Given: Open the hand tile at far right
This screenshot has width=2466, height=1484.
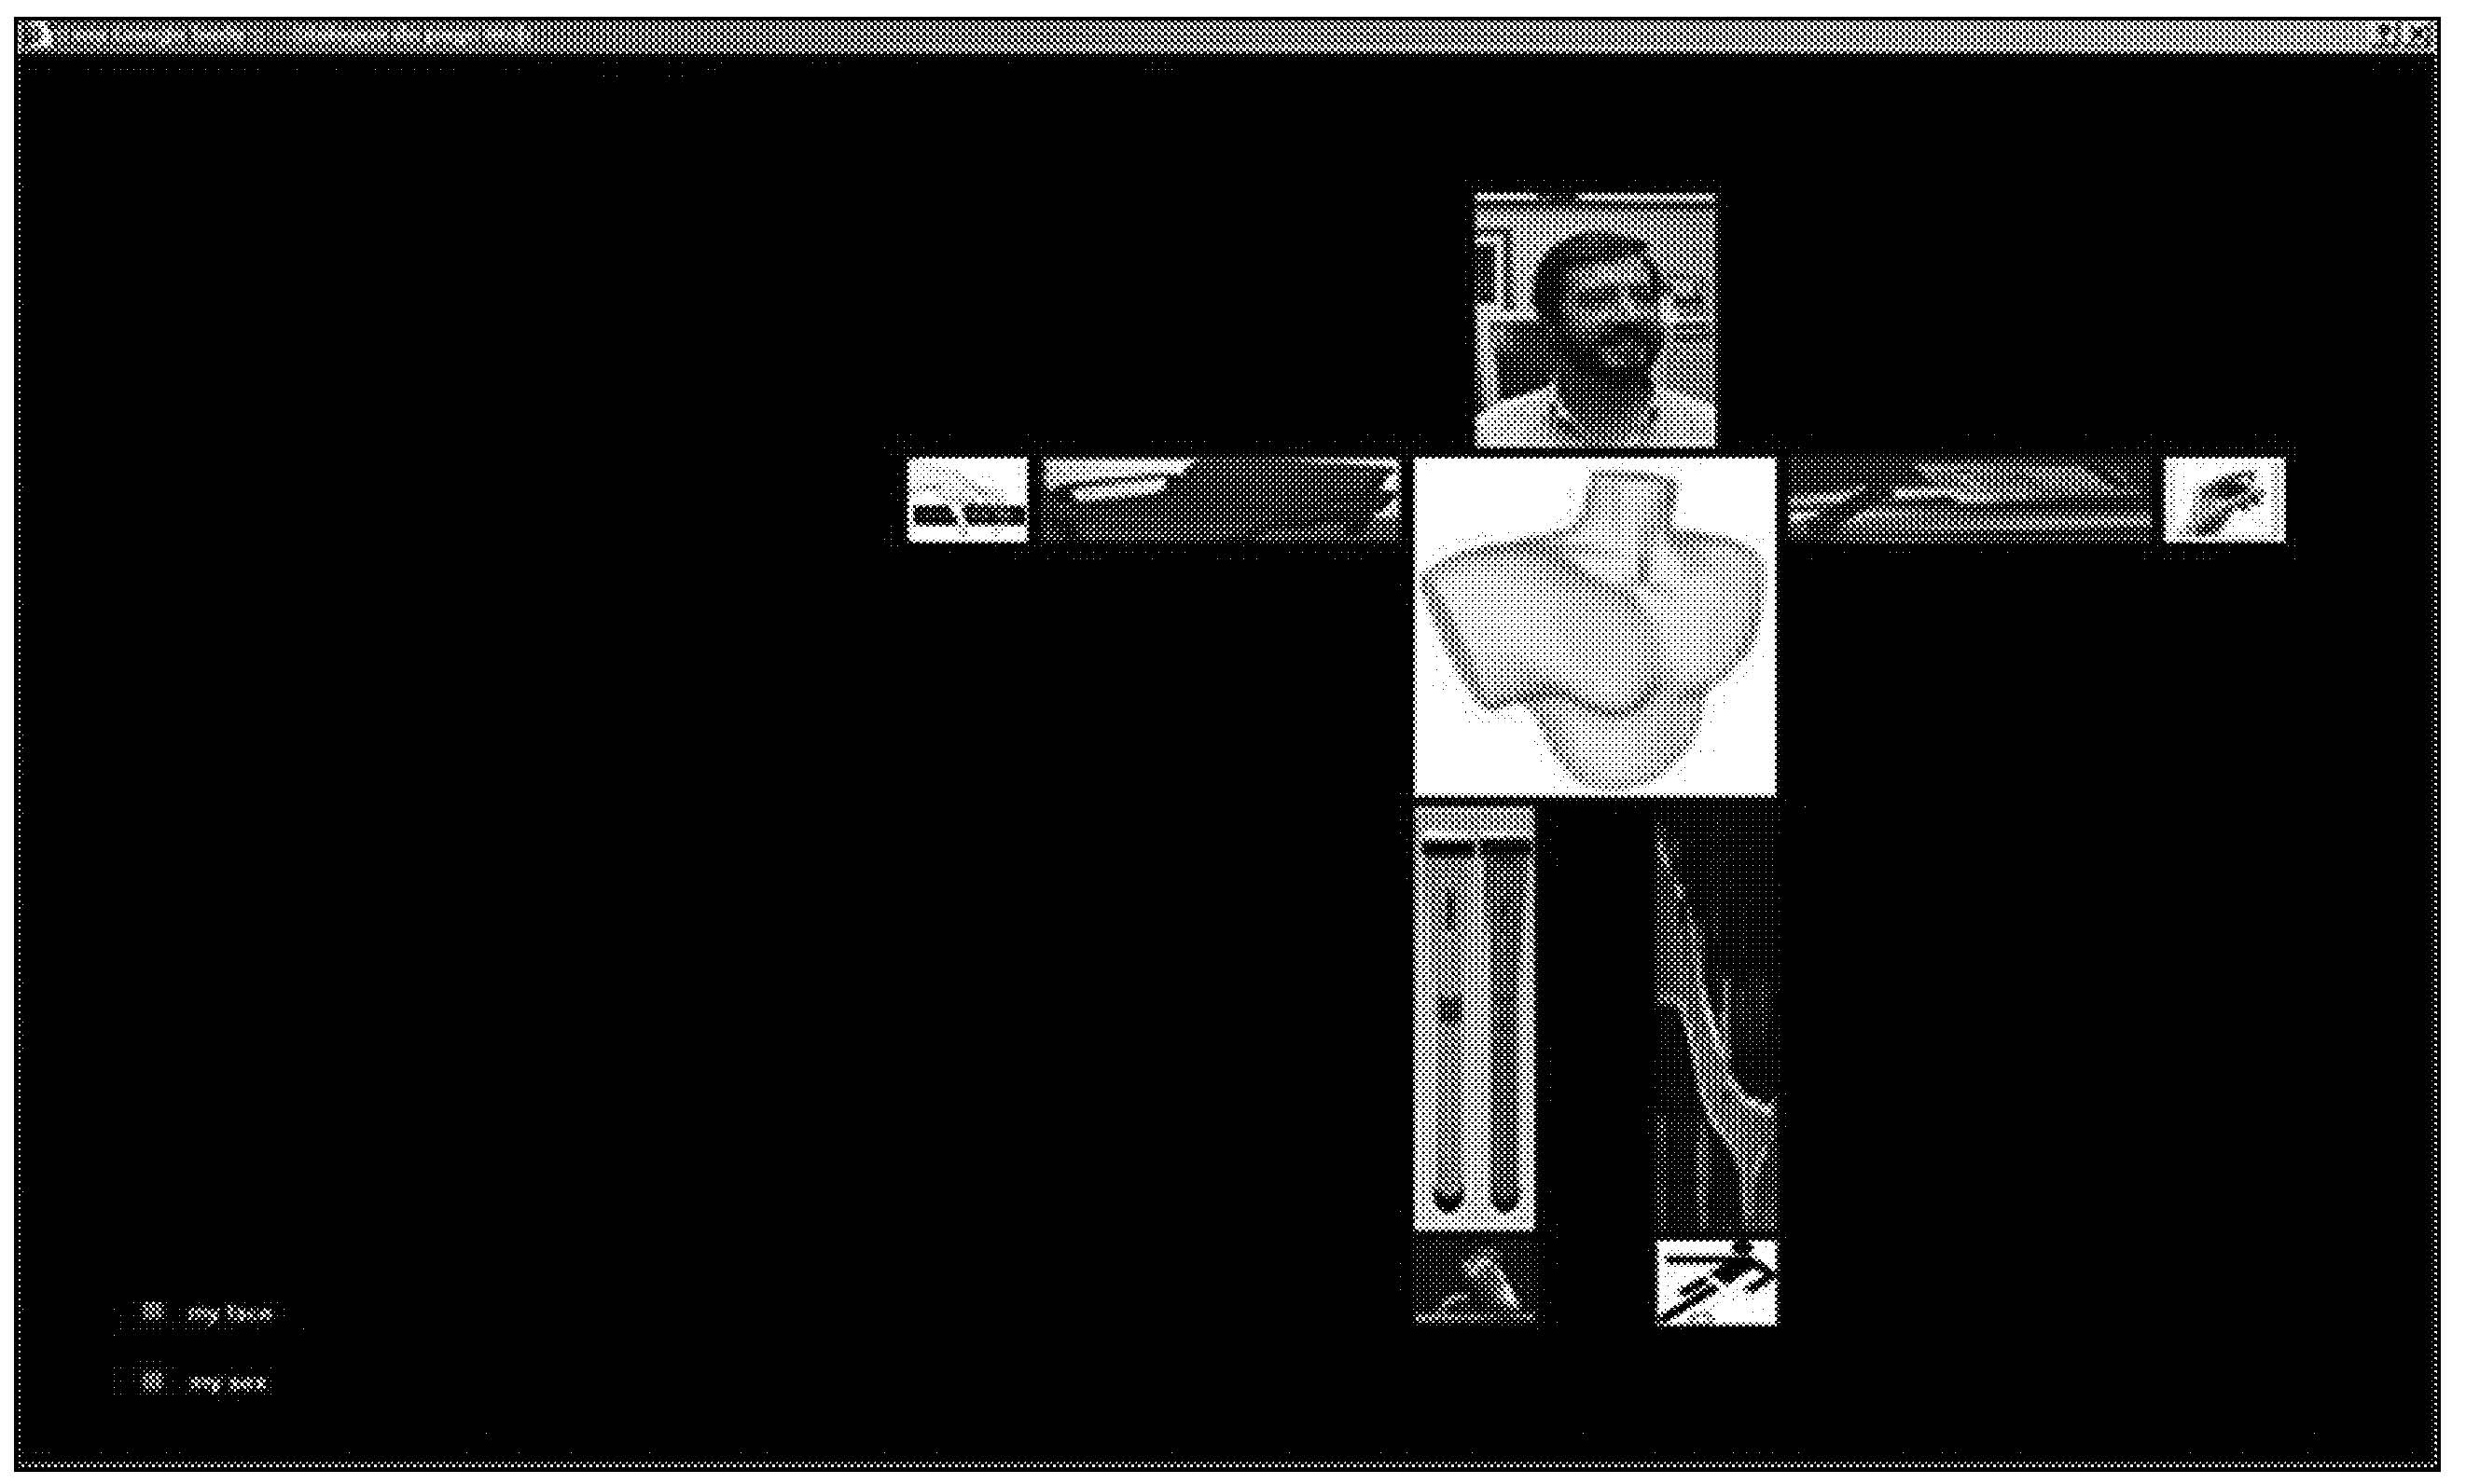Looking at the screenshot, I should 2224,499.
